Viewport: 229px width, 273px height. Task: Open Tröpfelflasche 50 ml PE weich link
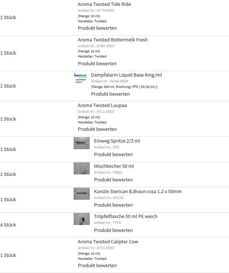(126, 216)
